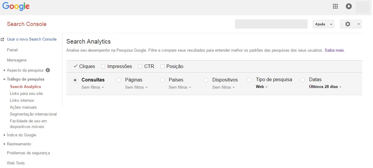Open Links para seu site

click(26, 93)
